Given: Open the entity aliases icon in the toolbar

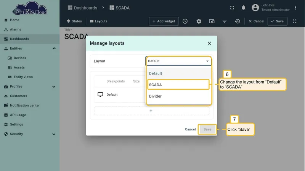Looking at the screenshot, I should coord(212,21).
